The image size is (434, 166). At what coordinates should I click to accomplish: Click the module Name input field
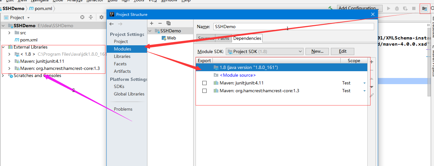[x=294, y=27]
